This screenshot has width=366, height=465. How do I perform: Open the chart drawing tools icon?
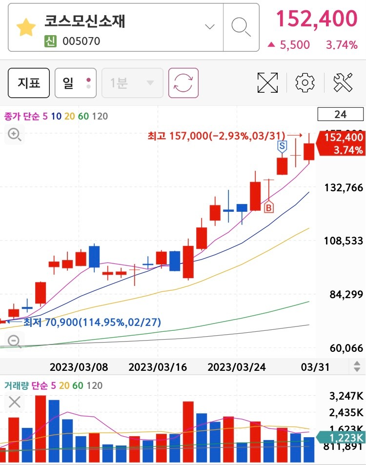(343, 82)
